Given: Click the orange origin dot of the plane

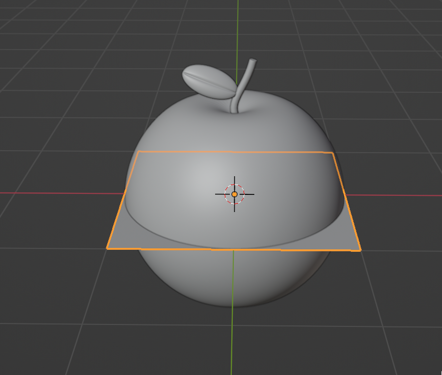Looking at the screenshot, I should pos(234,194).
